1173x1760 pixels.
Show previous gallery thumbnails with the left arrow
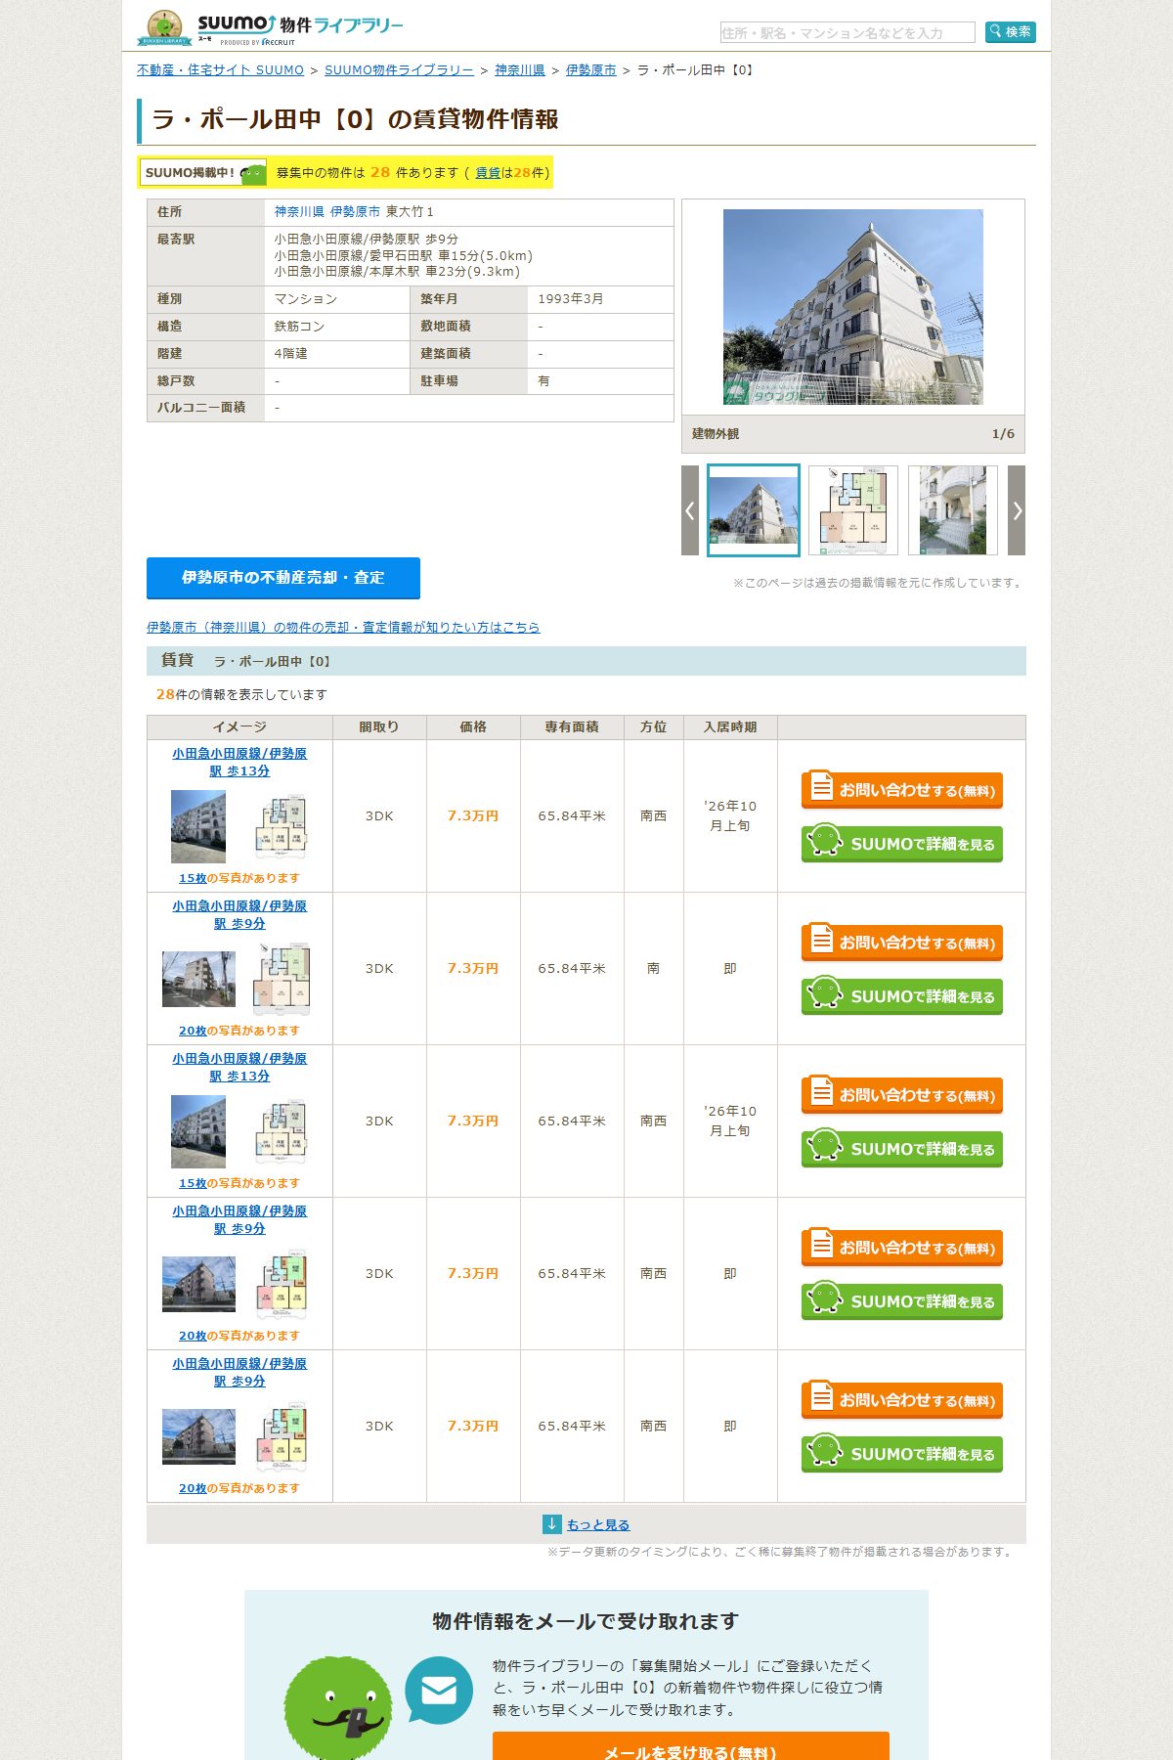click(x=690, y=510)
